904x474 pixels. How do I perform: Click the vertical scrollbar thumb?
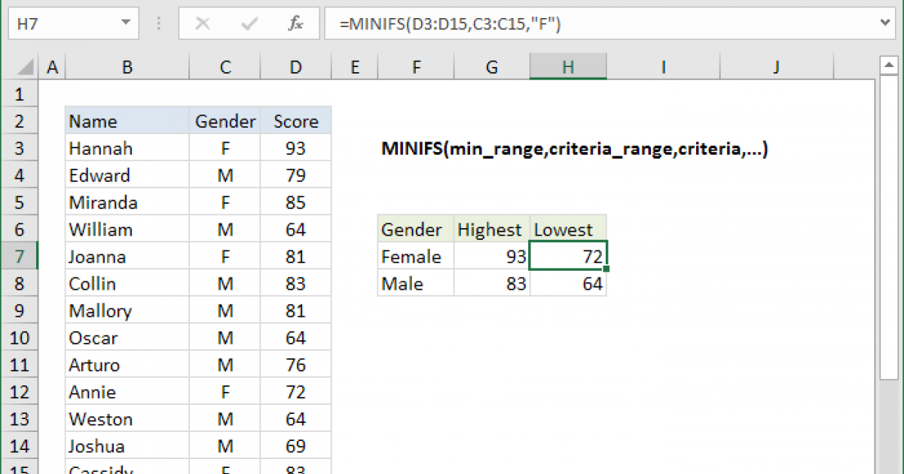click(887, 226)
